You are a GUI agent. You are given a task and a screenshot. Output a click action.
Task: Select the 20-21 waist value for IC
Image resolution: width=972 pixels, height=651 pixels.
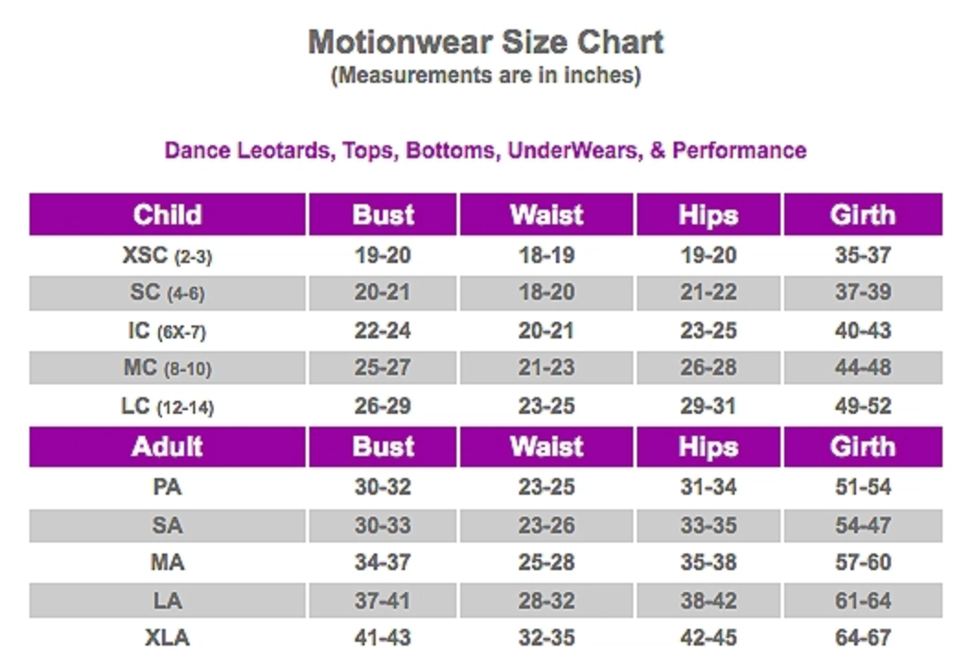tap(547, 331)
